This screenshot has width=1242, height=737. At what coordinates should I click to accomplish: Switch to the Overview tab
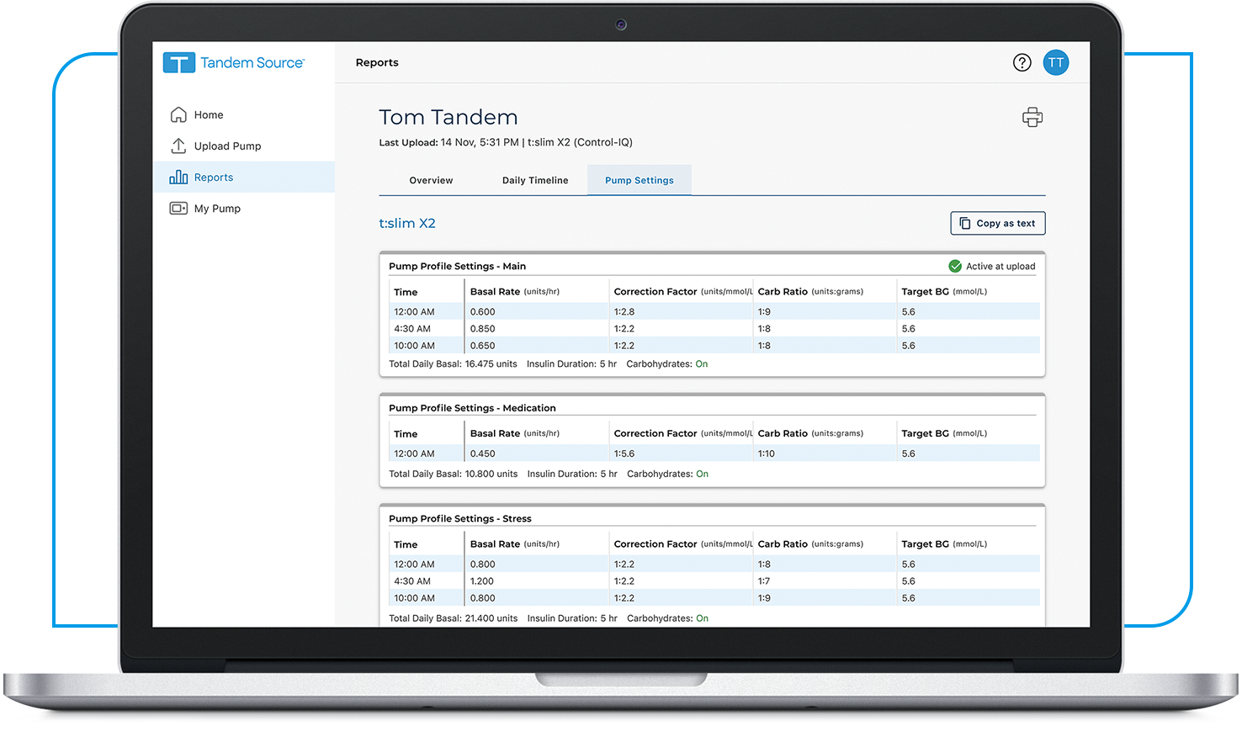(x=431, y=180)
